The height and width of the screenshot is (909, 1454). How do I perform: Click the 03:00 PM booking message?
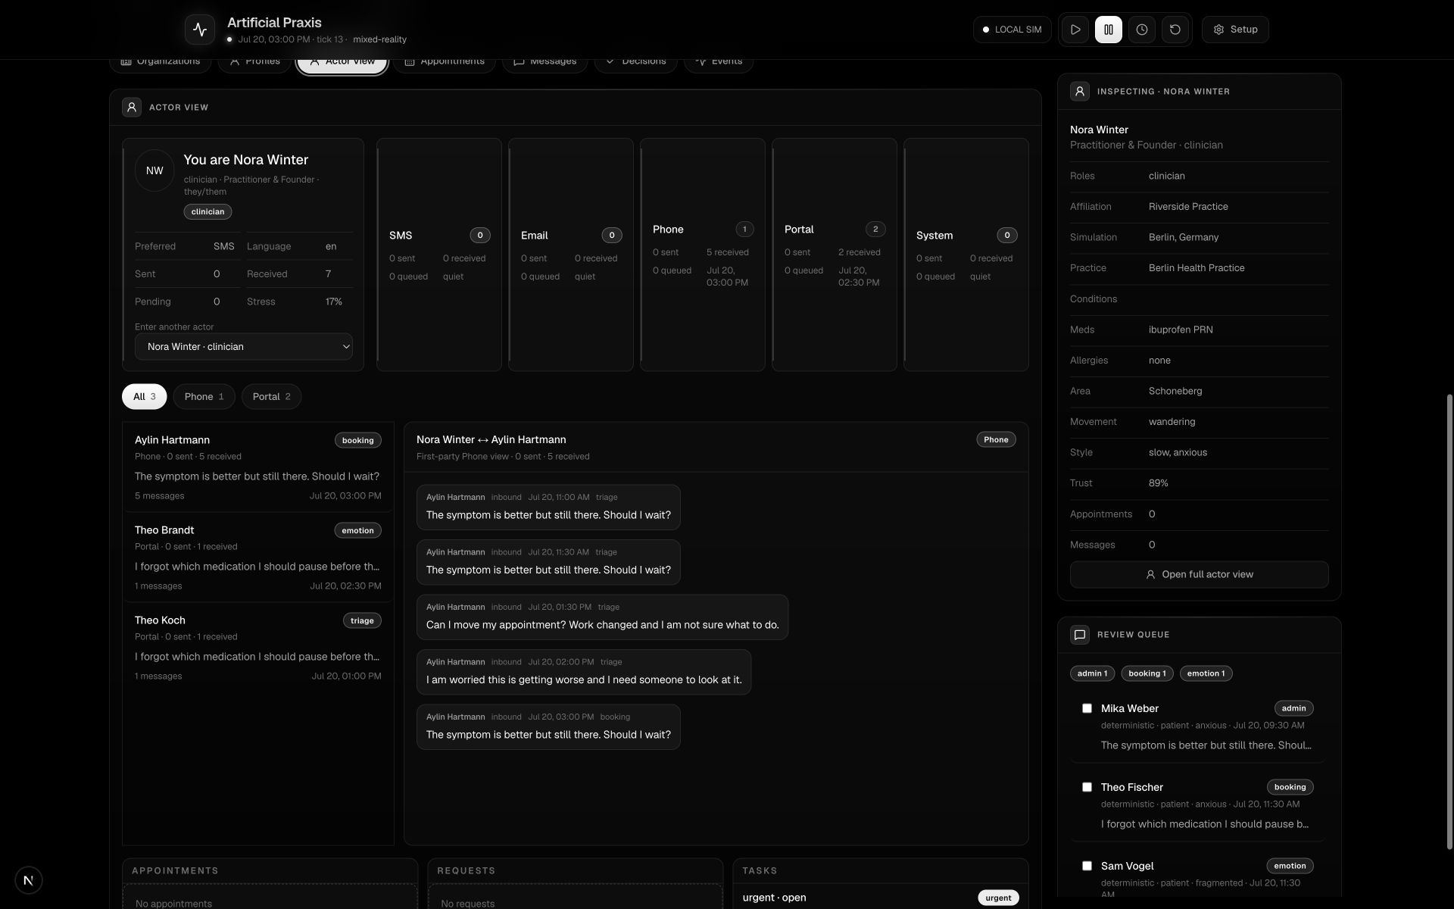click(x=548, y=727)
